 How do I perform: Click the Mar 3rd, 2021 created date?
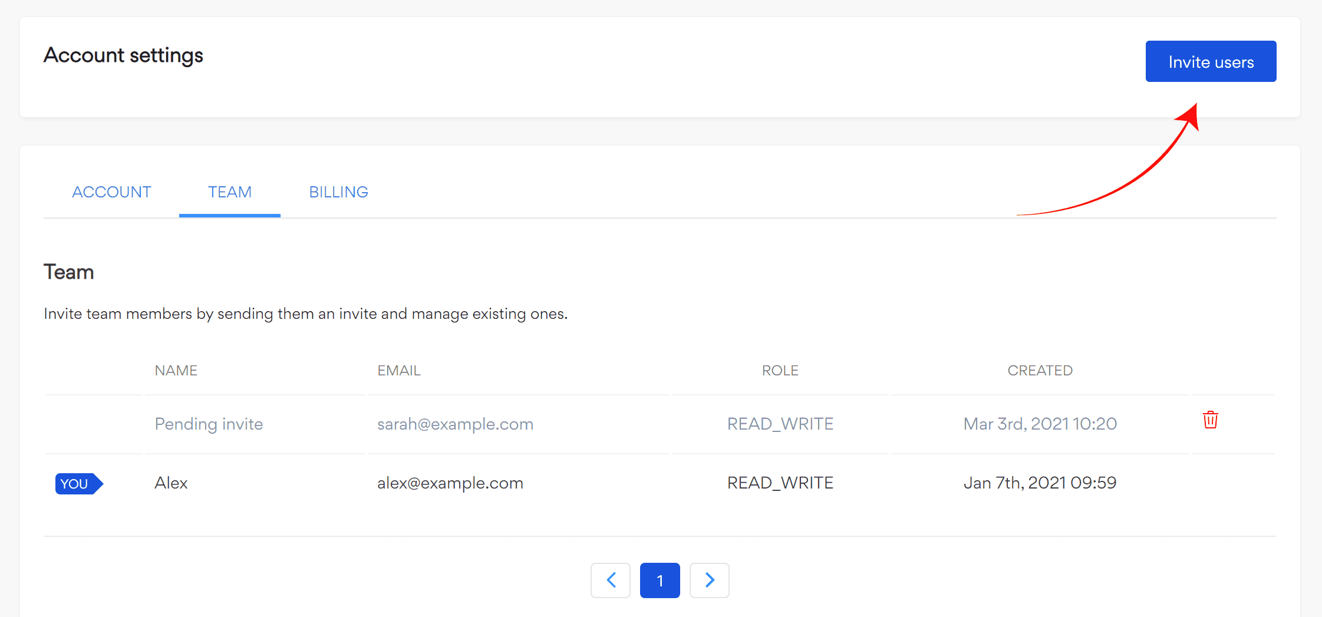[x=1040, y=424]
